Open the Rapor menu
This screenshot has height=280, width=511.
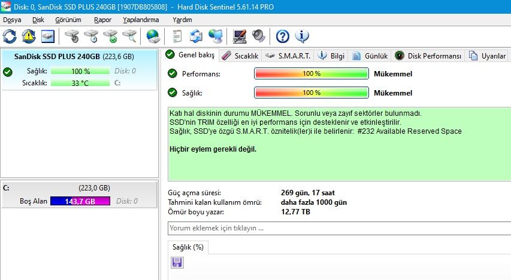102,20
